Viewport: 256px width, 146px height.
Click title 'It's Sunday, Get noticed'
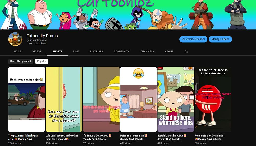pos(97,137)
